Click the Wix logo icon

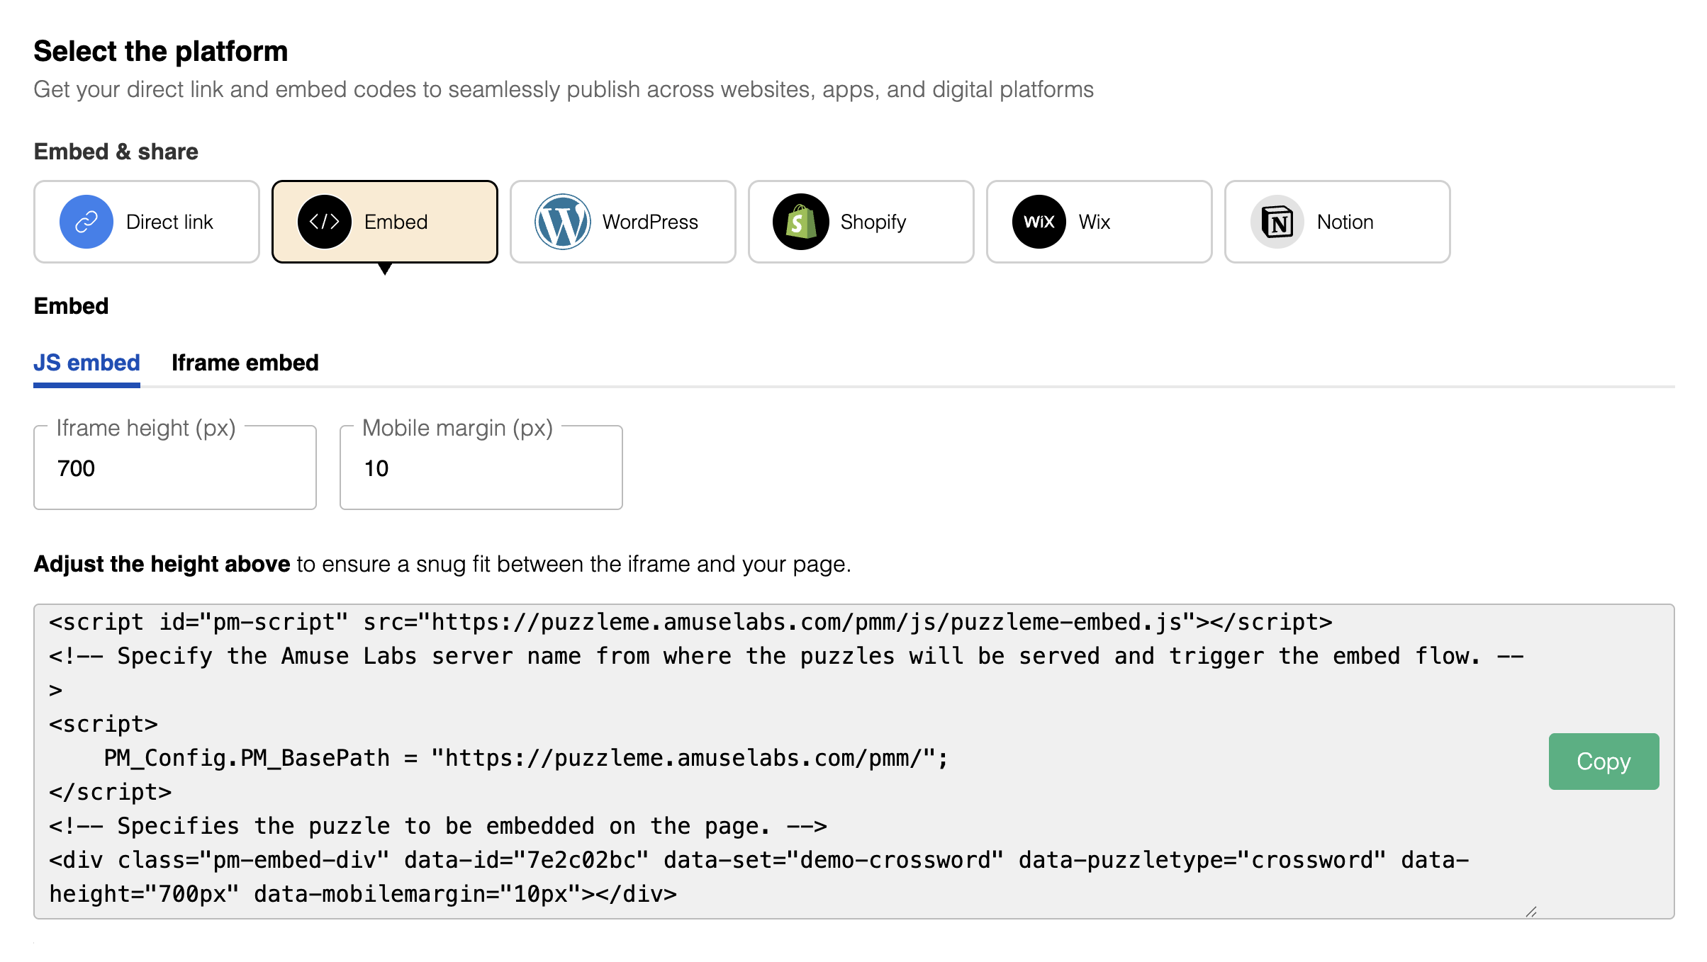click(x=1039, y=222)
